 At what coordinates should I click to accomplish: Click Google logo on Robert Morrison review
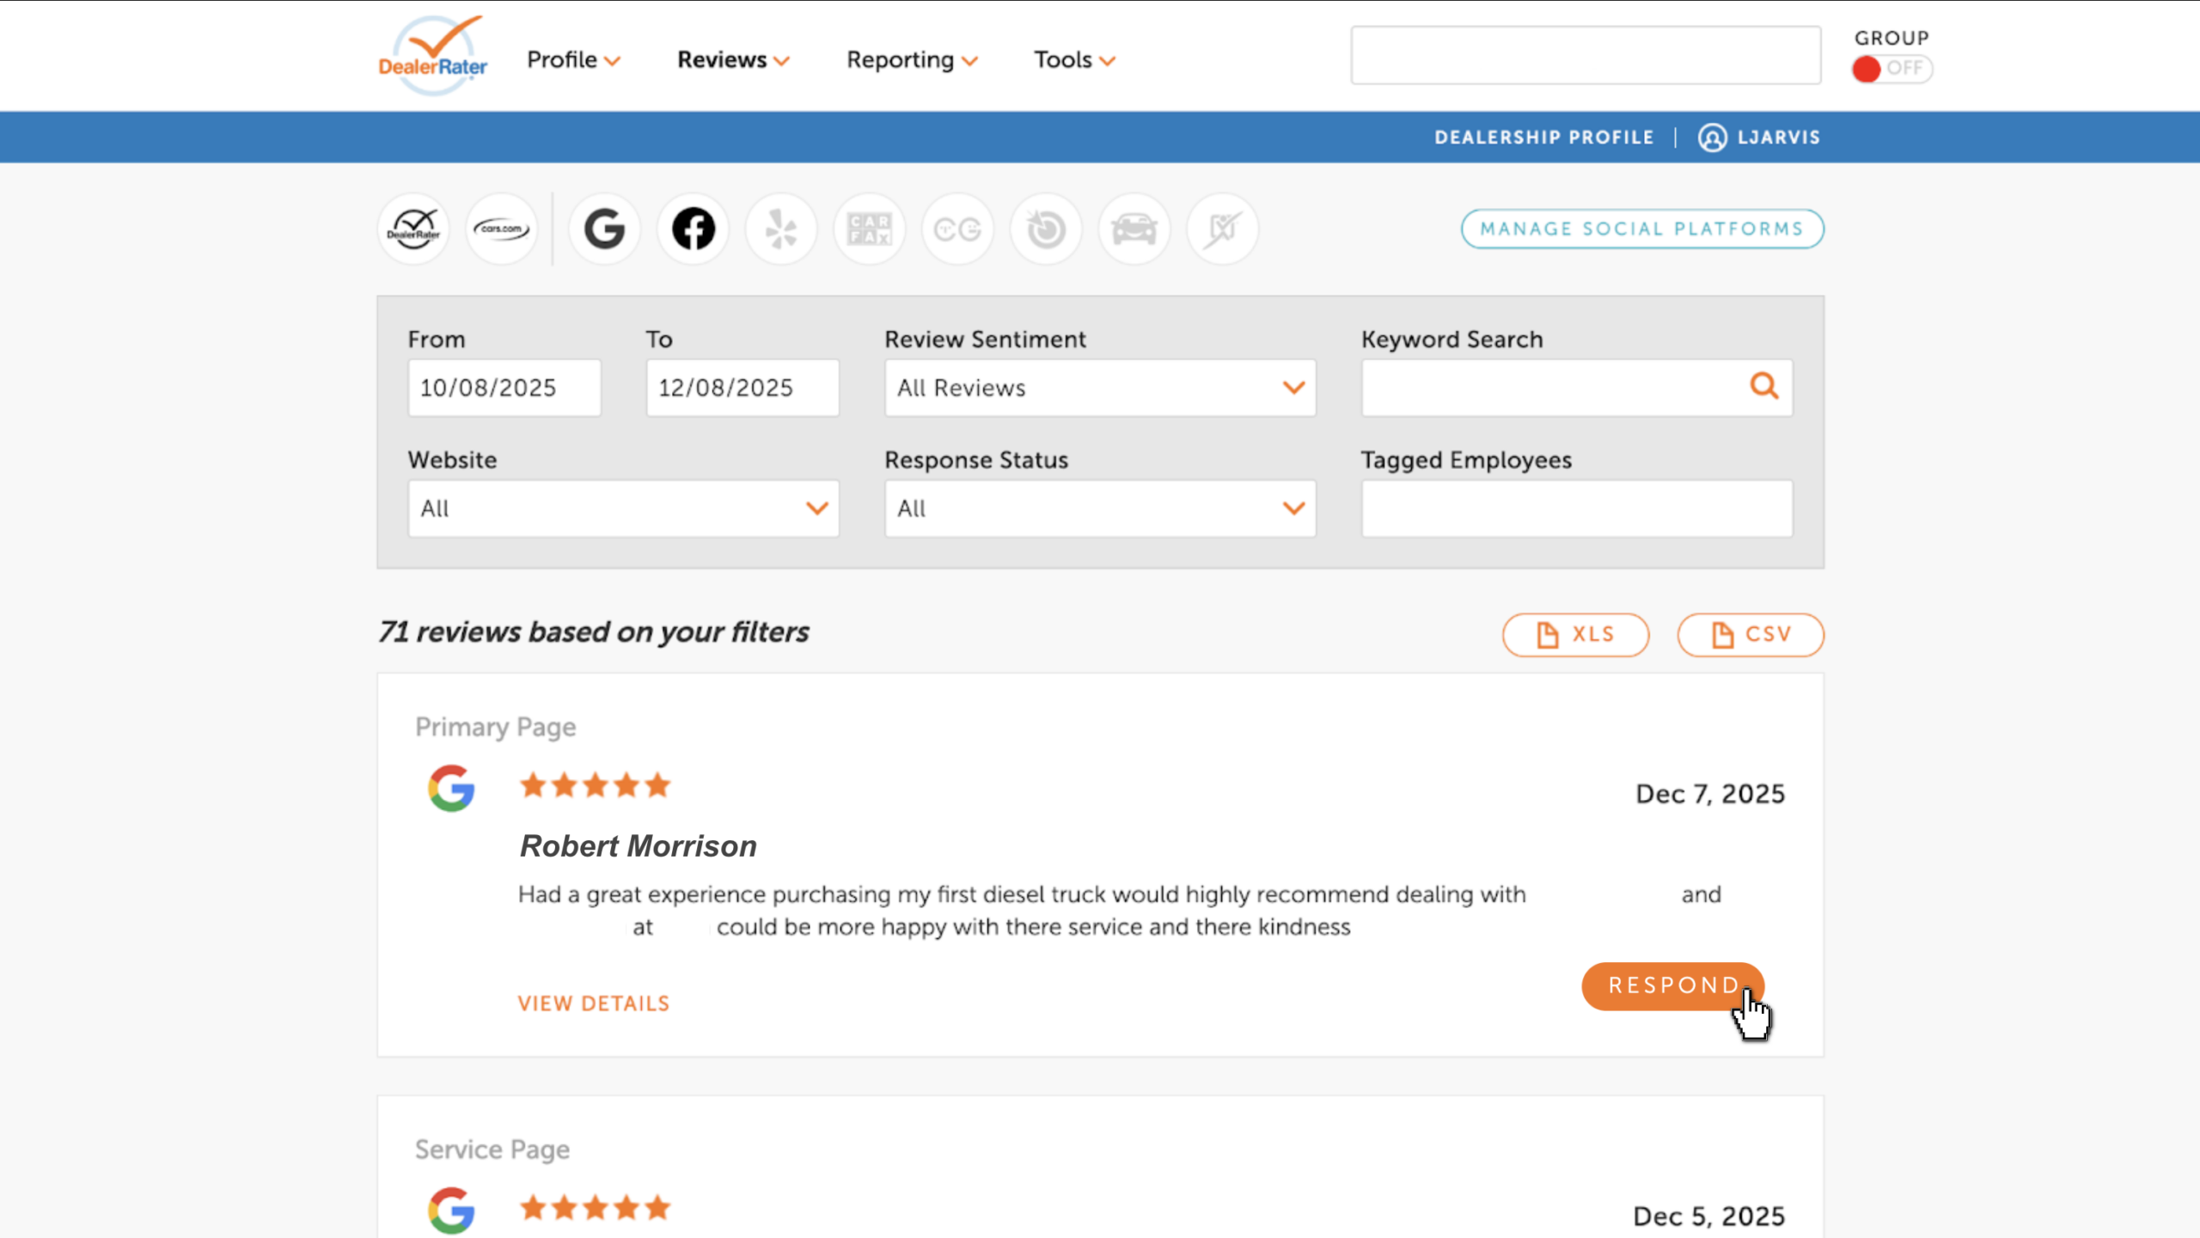click(451, 788)
